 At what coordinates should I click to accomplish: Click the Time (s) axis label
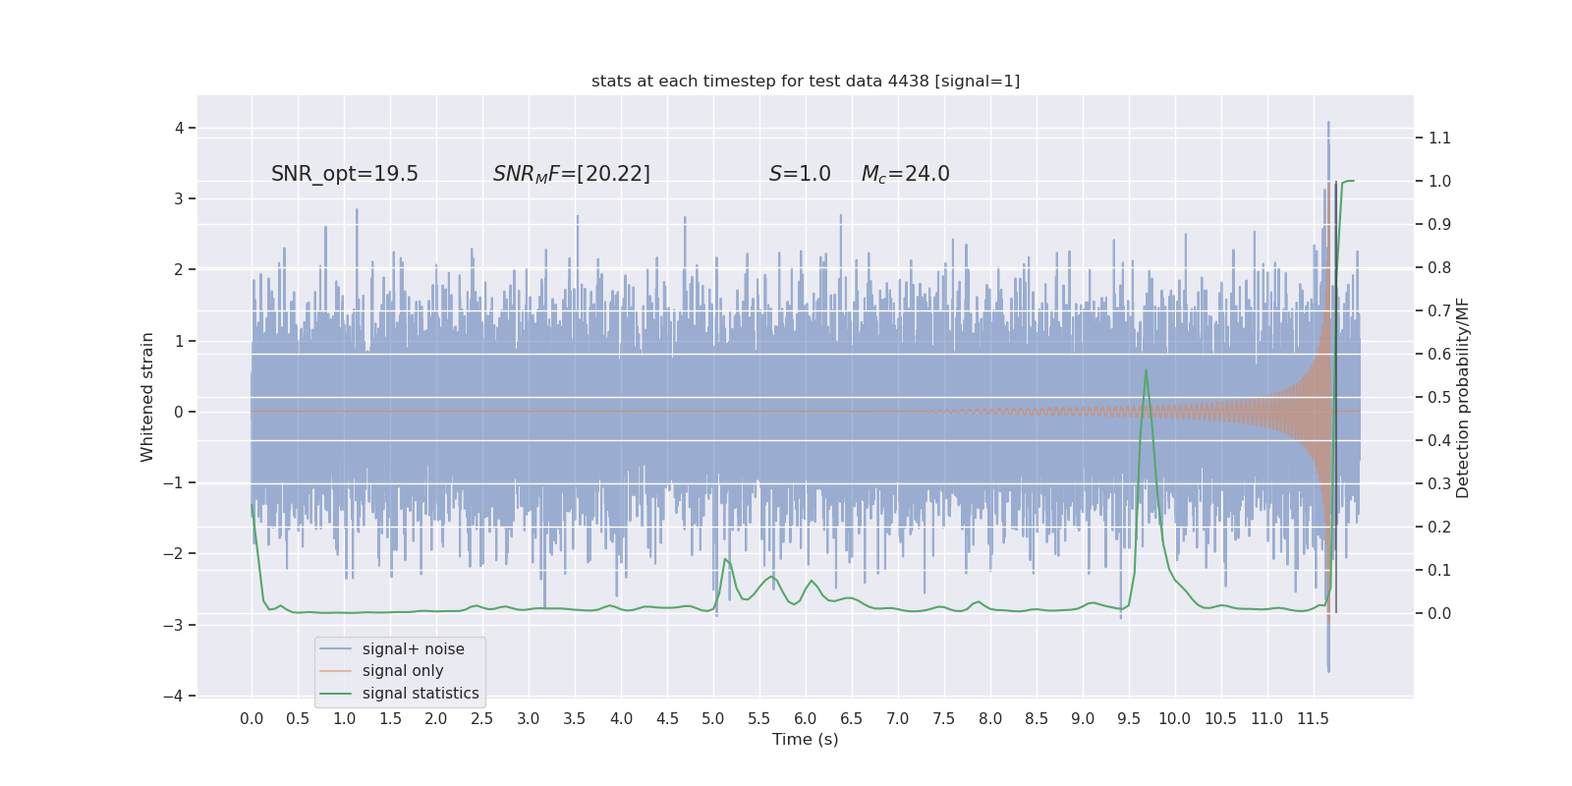tap(806, 739)
